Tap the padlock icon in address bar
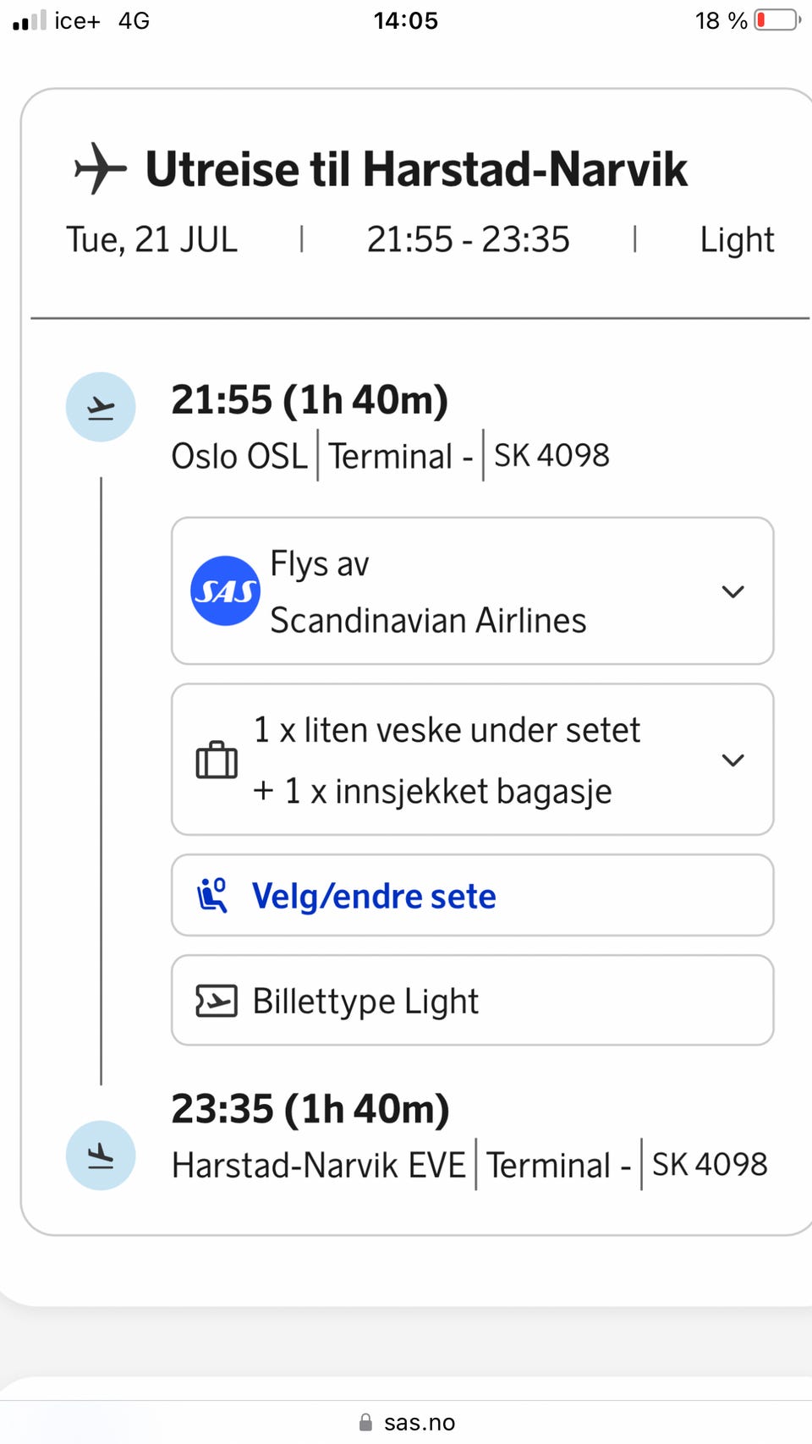Screen dimensions: 812x1444 [x=365, y=1422]
